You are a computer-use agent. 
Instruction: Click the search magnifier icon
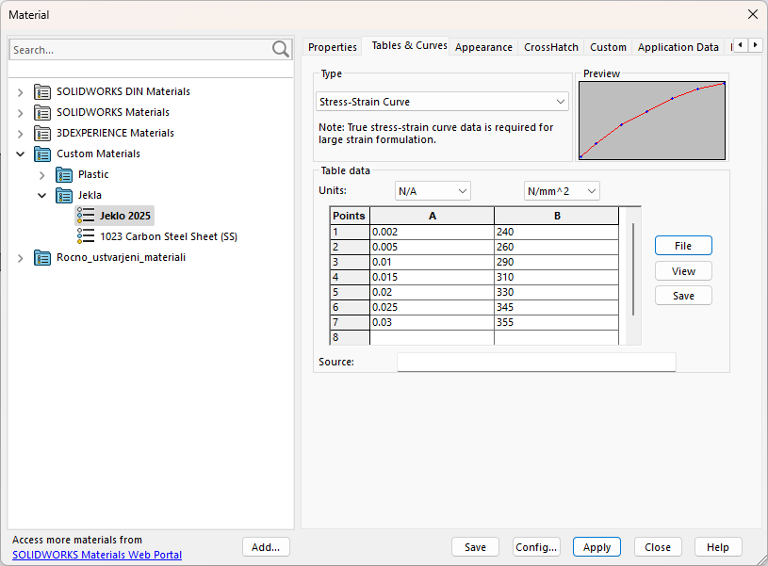point(281,49)
